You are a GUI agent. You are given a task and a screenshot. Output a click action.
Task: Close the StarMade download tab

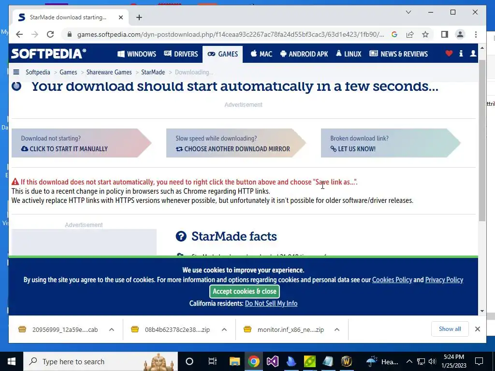120,17
